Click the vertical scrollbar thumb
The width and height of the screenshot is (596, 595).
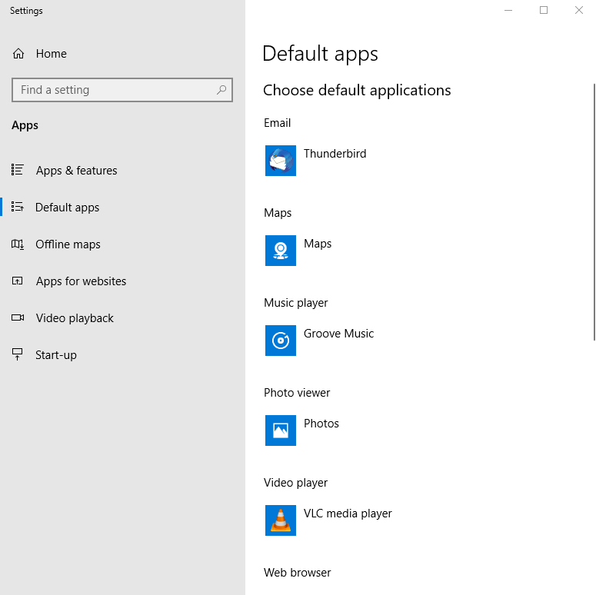pos(594,212)
